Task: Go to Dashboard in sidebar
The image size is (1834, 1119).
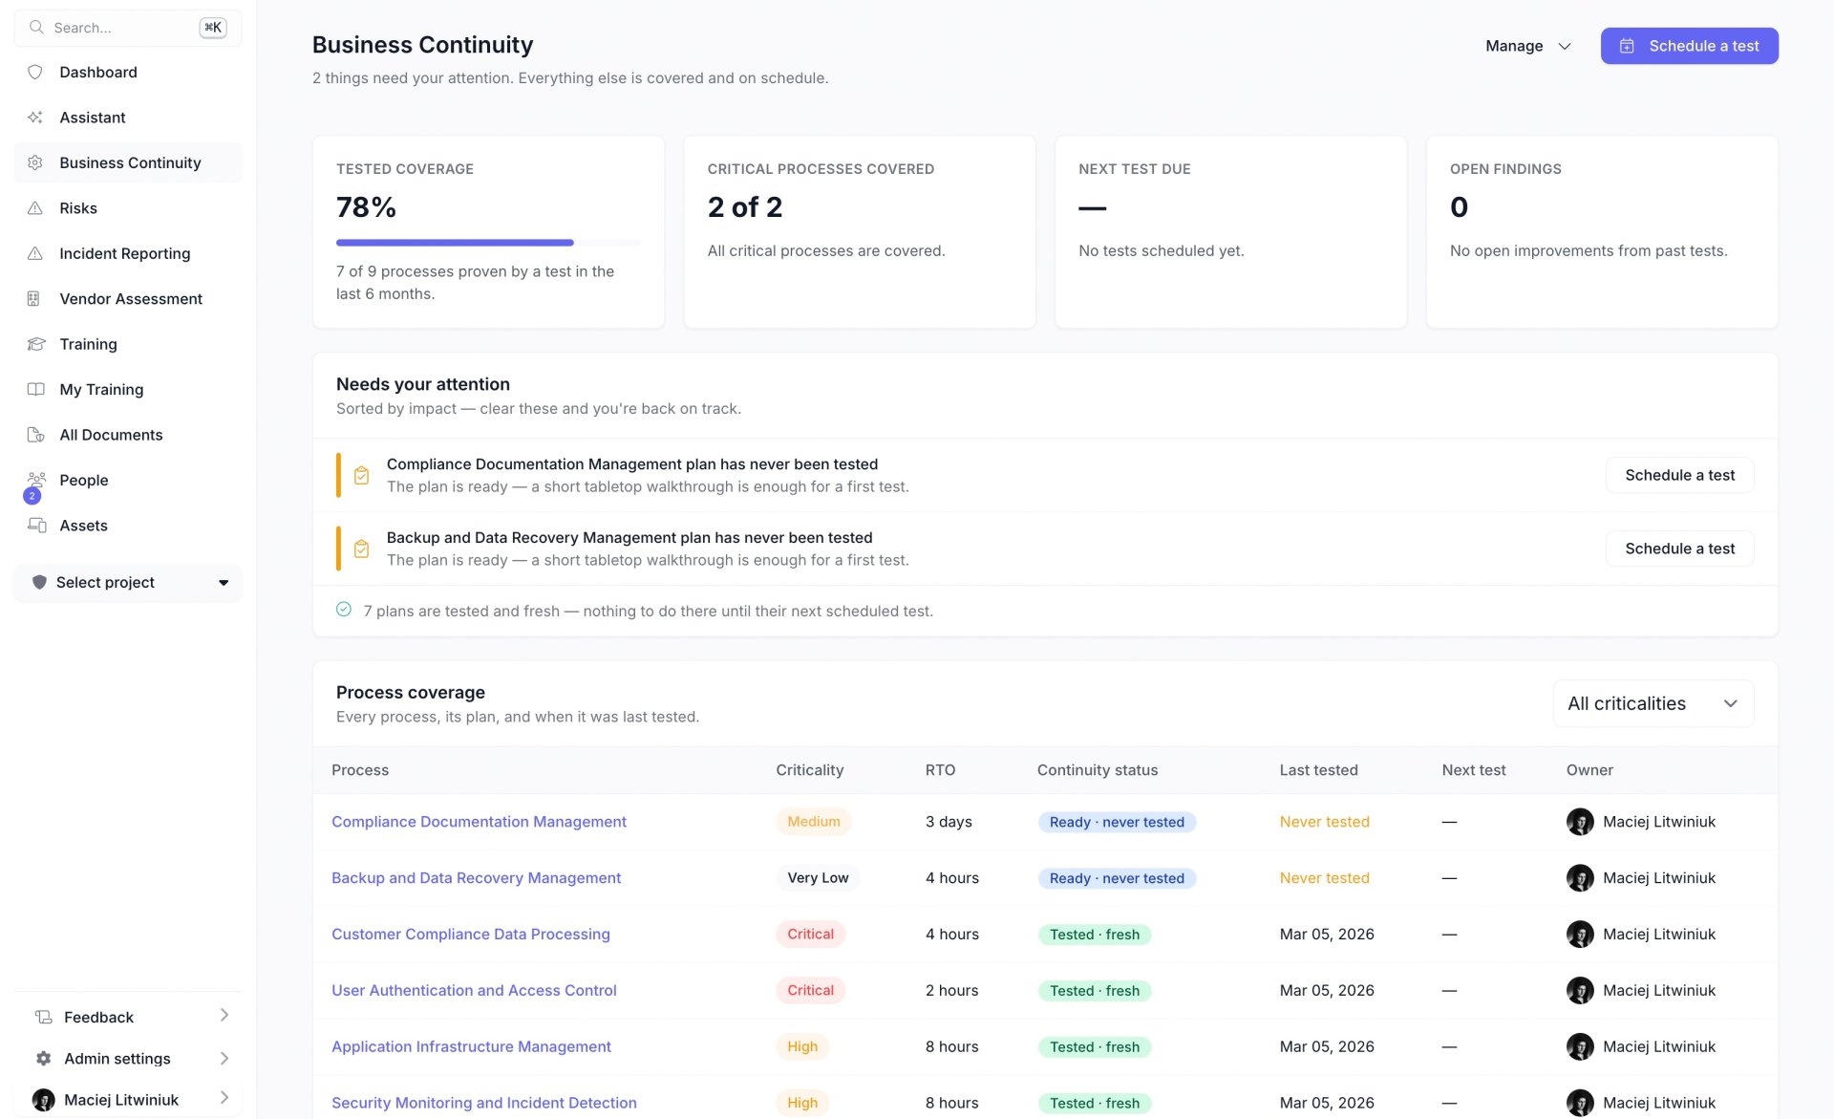Action: 128,72
